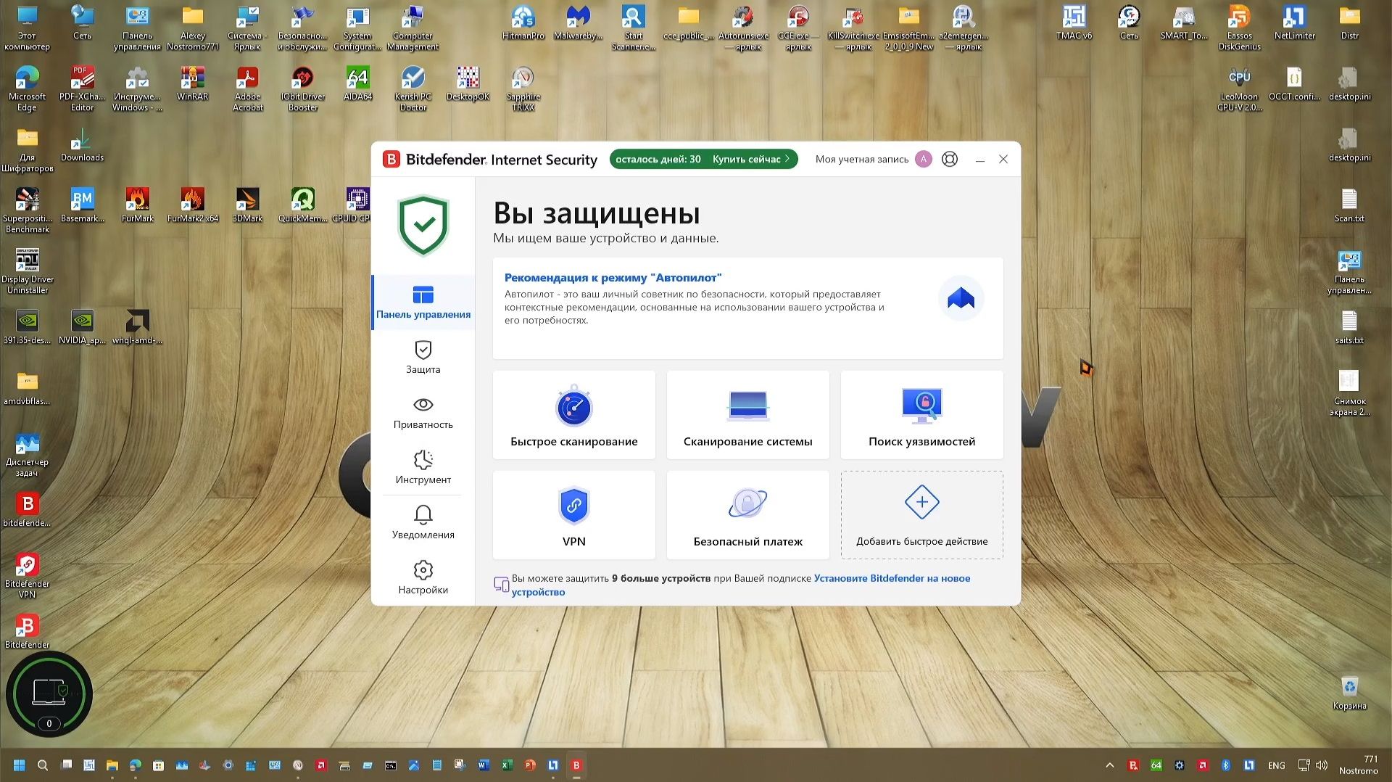Open Моя учетная запись account
This screenshot has width=1392, height=782.
point(874,160)
